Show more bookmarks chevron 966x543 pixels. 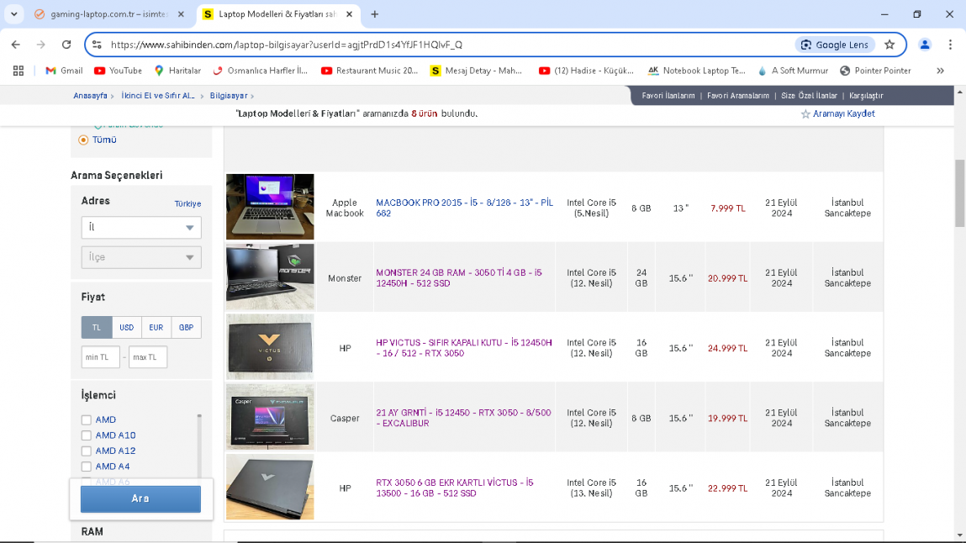pyautogui.click(x=940, y=71)
